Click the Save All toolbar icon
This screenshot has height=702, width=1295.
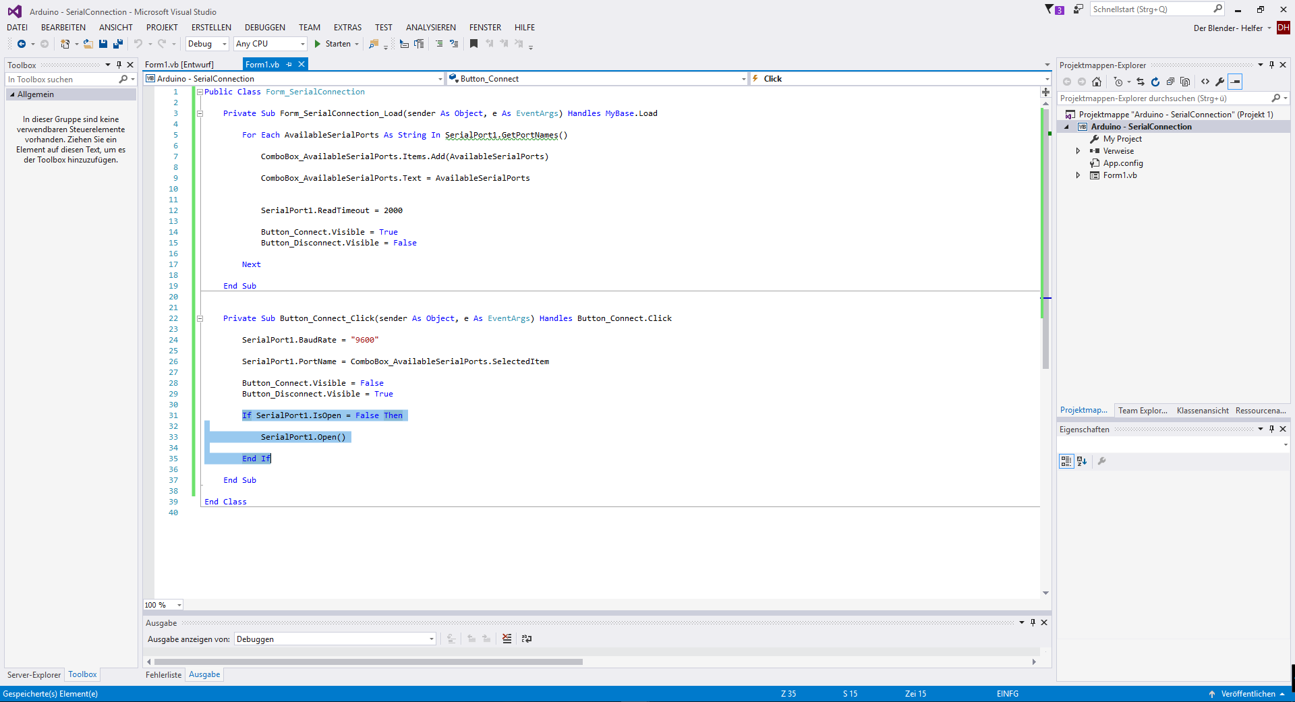(118, 44)
